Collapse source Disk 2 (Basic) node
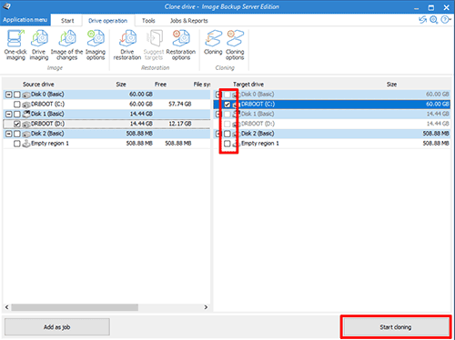Viewport: 455px width, 340px height. pos(9,134)
